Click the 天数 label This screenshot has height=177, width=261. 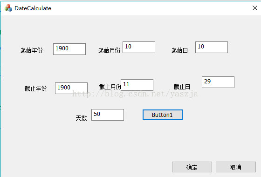[x=81, y=118]
